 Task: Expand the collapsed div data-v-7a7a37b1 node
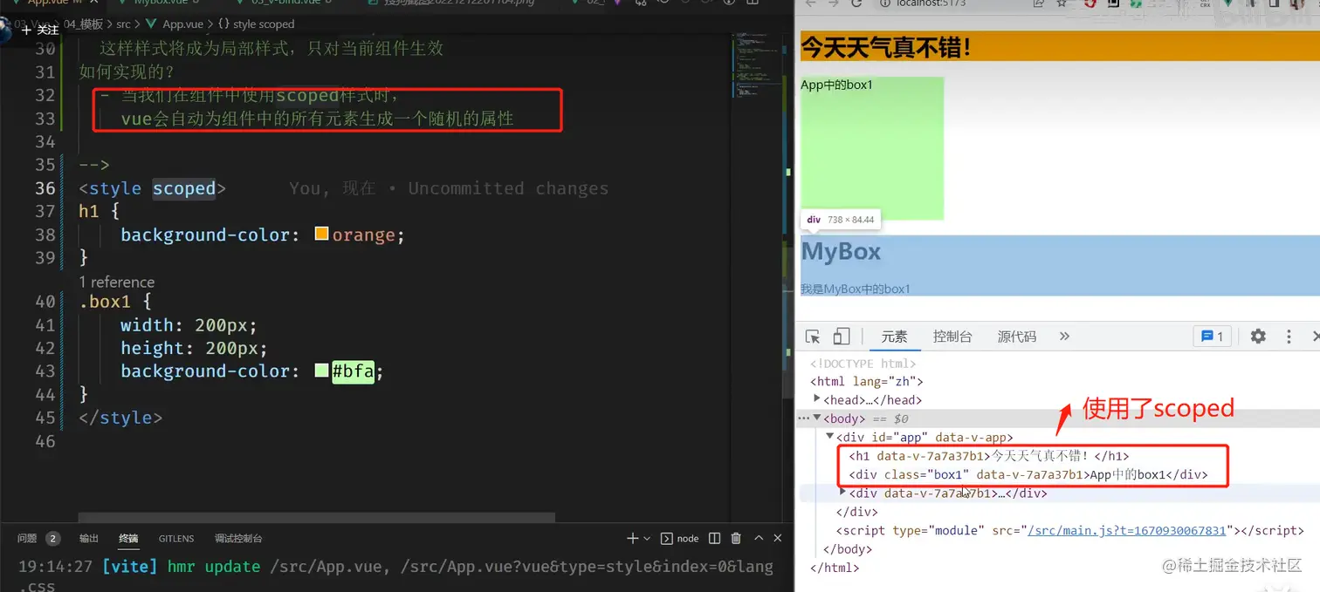click(x=842, y=493)
